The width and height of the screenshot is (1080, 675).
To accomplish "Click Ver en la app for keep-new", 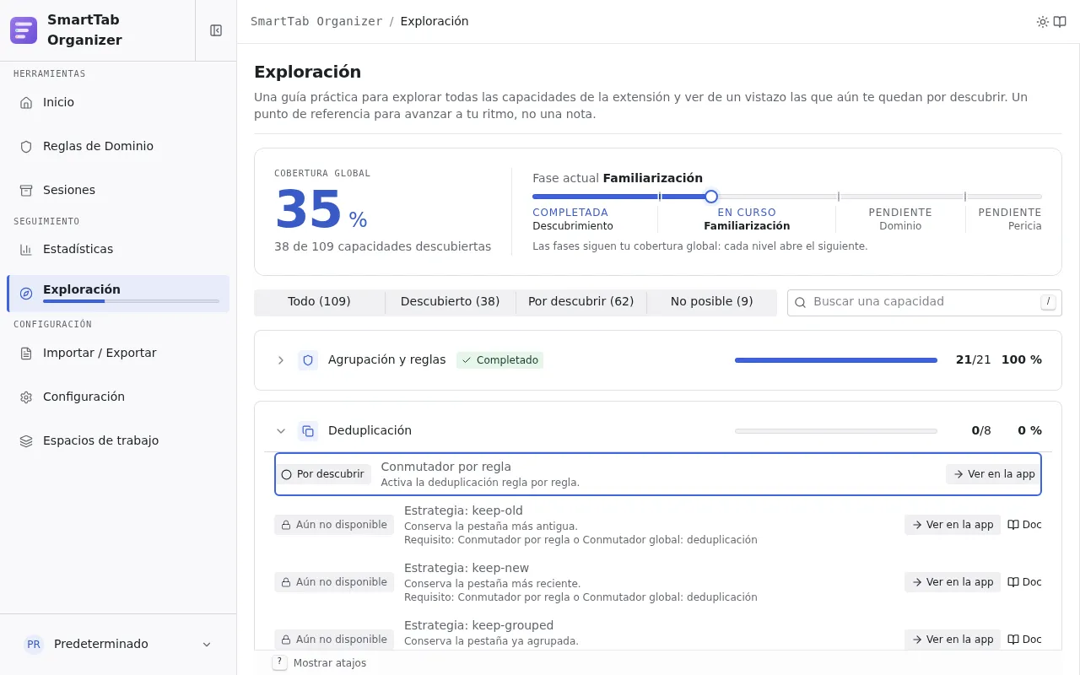I will tap(953, 582).
